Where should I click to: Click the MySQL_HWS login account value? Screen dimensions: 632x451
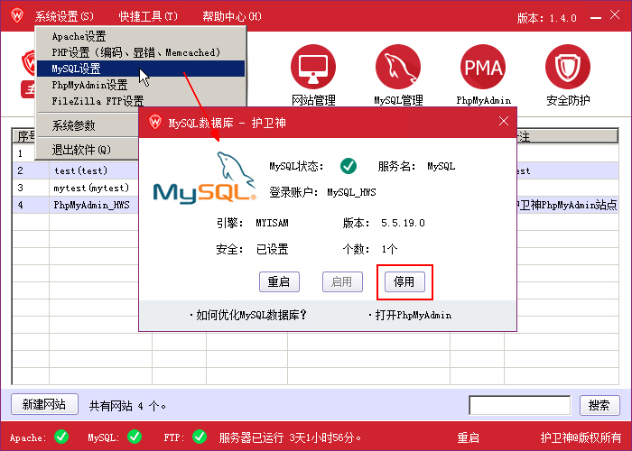[351, 192]
